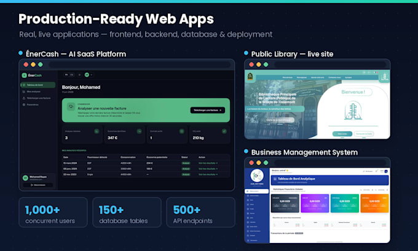The image size is (418, 251).
Task: Click the purple statistics card
Action: coord(315,203)
